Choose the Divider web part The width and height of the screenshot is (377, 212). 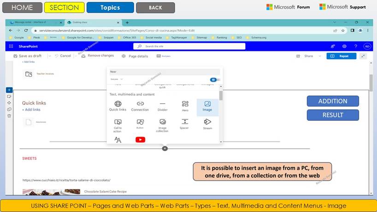point(162,106)
